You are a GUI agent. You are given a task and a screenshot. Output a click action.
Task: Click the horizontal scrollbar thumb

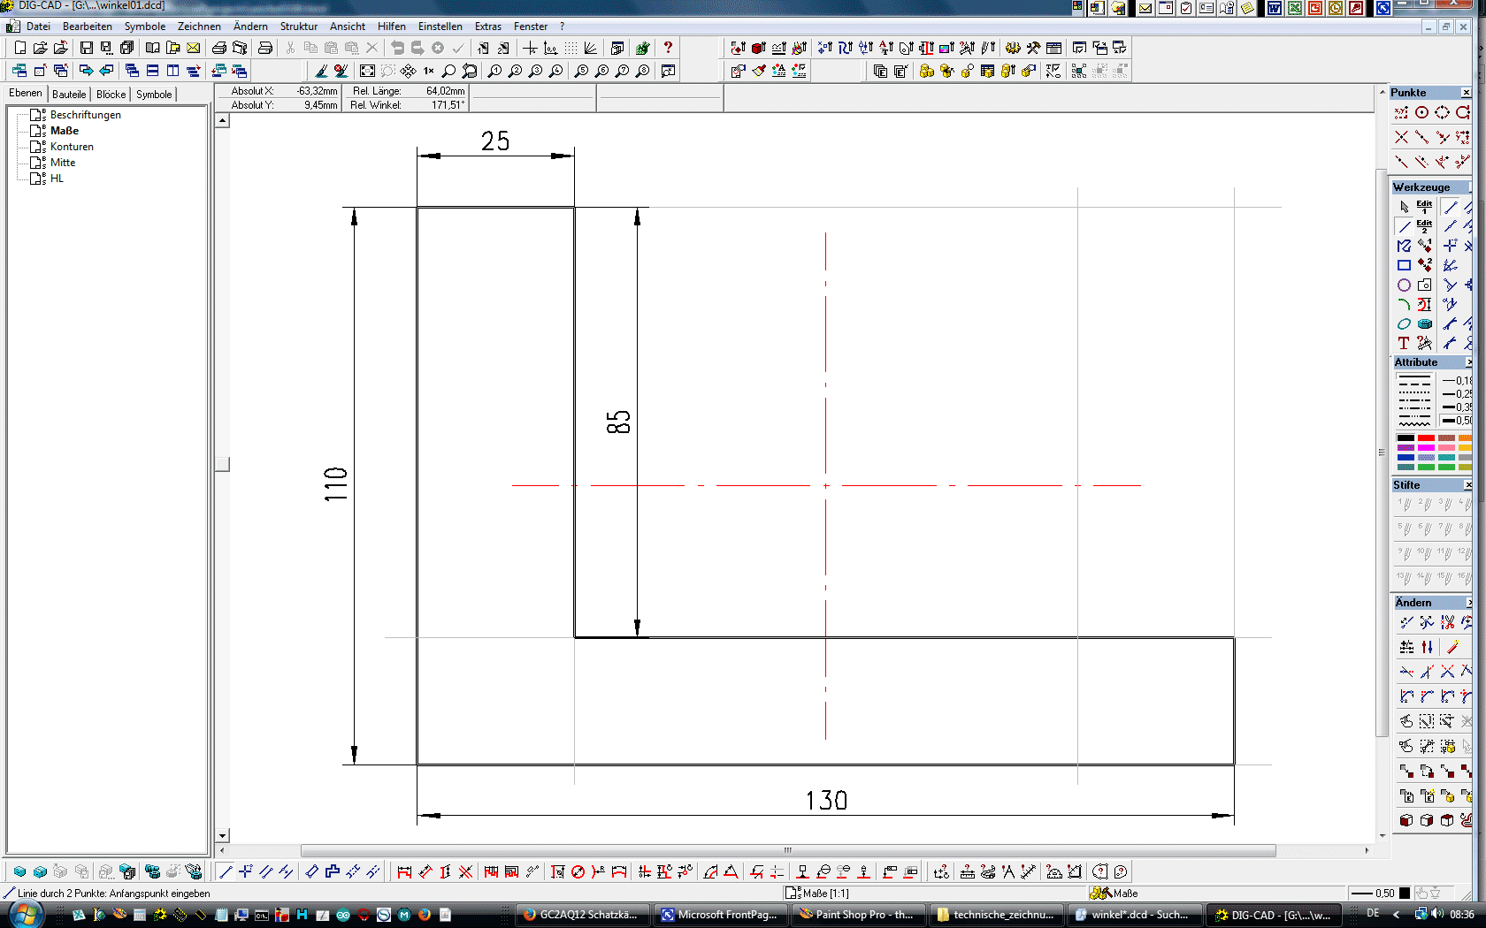[788, 850]
